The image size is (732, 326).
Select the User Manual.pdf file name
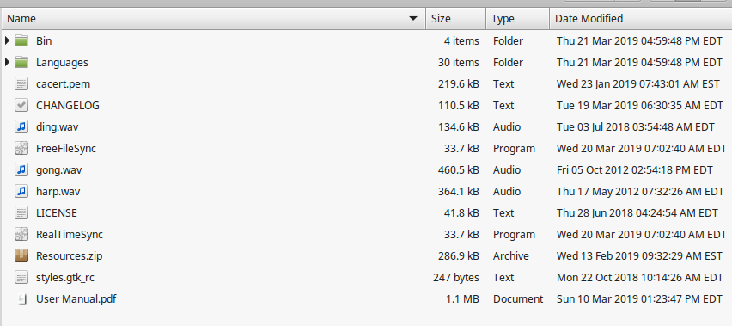(x=76, y=299)
